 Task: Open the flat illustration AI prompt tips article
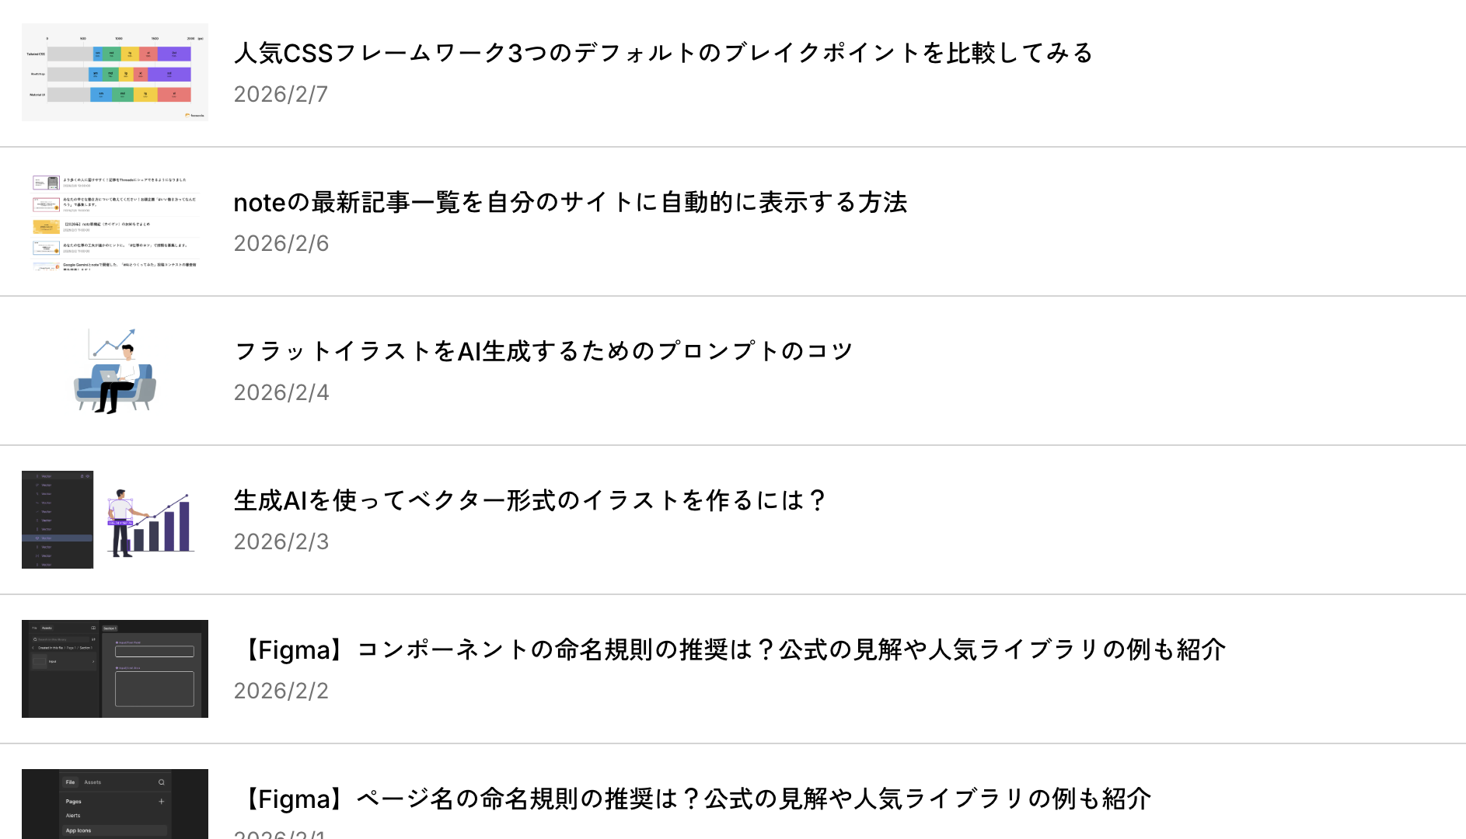coord(543,351)
